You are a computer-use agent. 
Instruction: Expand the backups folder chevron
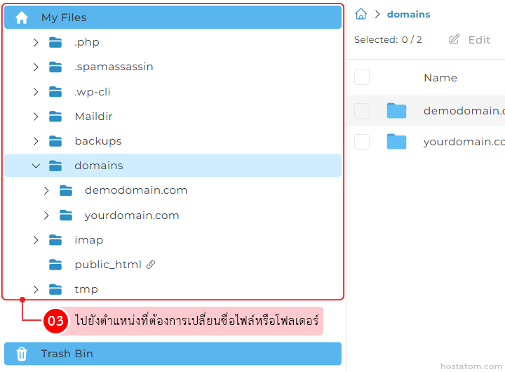pos(36,141)
